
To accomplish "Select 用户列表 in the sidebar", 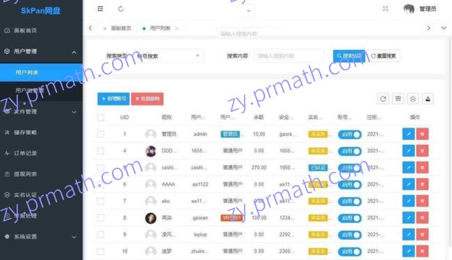I will (x=41, y=72).
